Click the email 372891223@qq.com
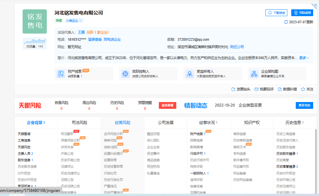Screen dimensions: 319x196 pyautogui.click(x=193, y=39)
